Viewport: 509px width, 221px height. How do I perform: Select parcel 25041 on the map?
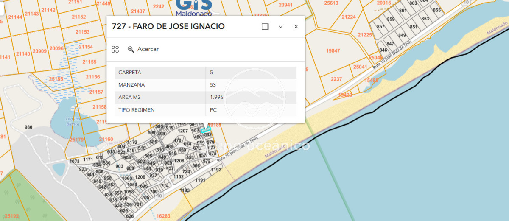pos(360,67)
